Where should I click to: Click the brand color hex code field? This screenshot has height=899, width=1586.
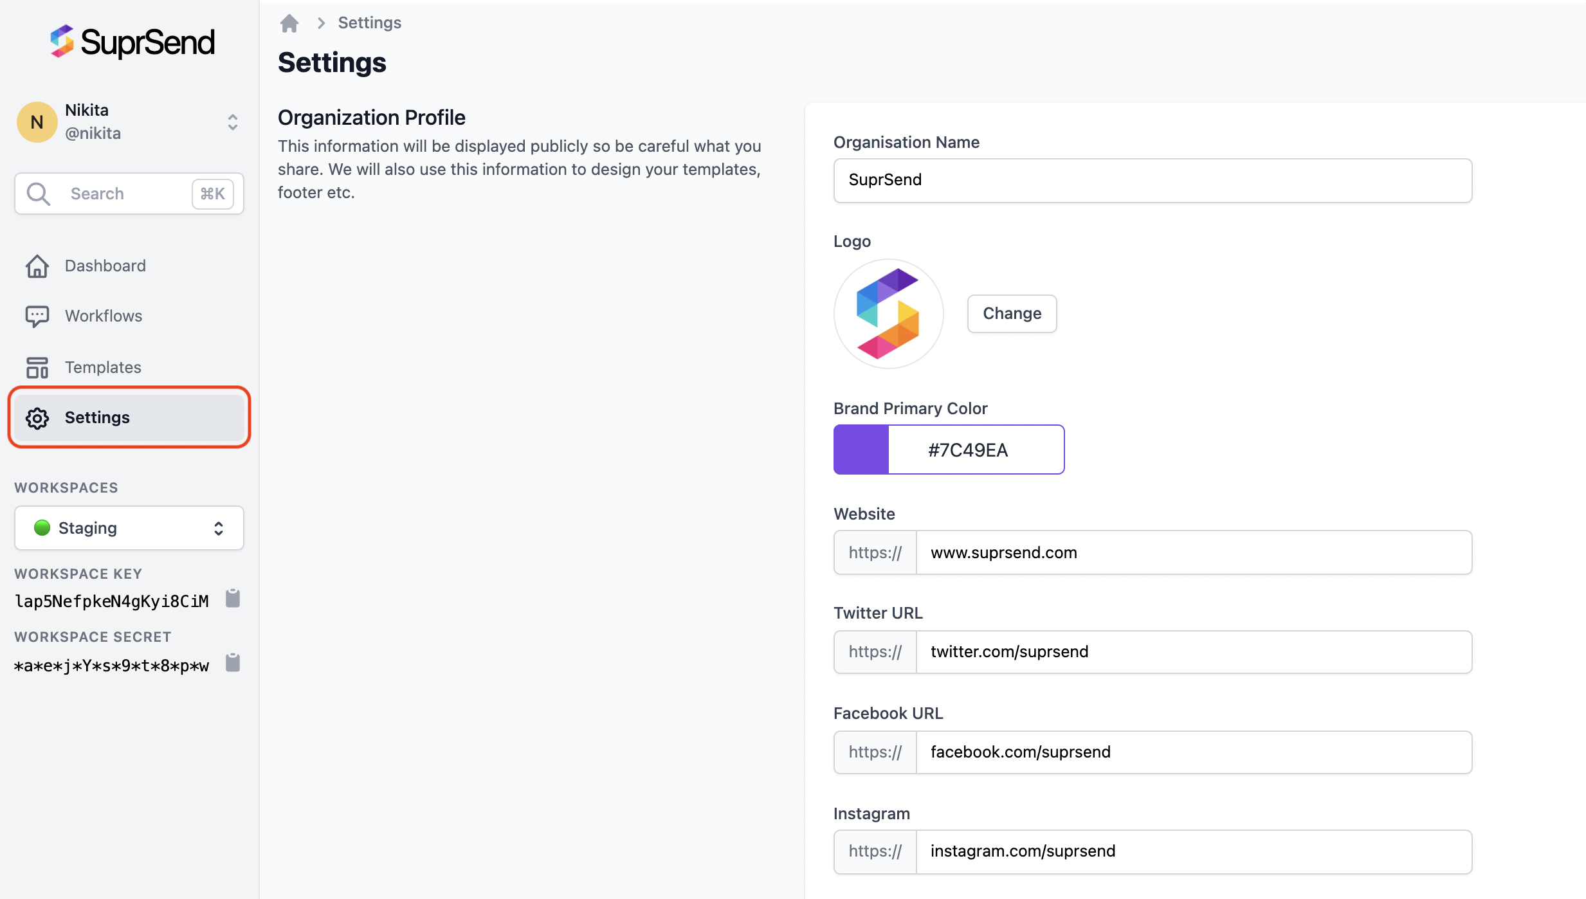coord(975,450)
